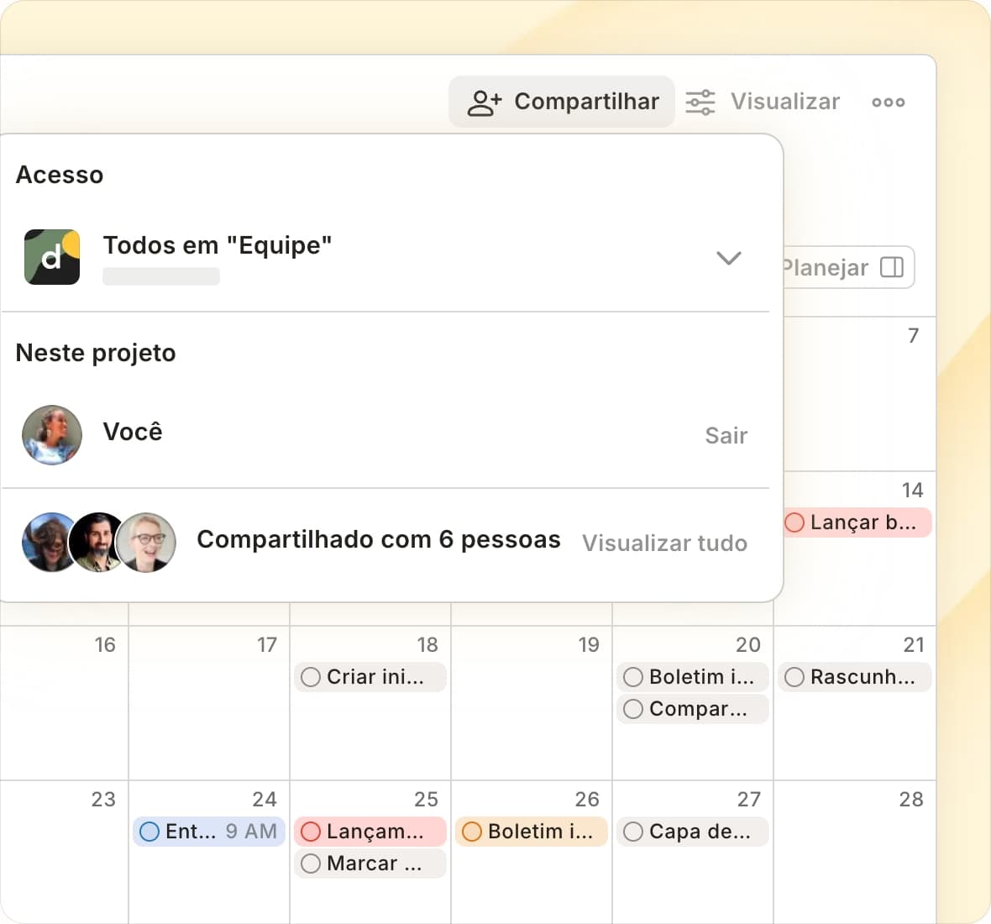
Task: Mark "Criar ini..." task as complete
Action: 311,677
